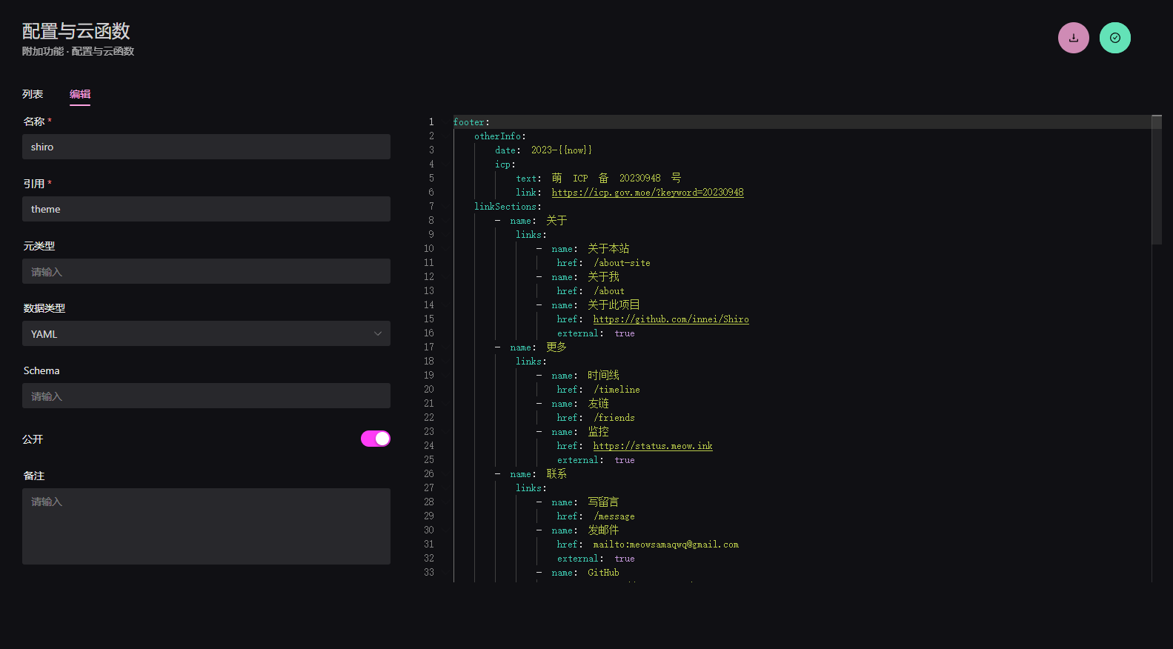Focus the 备注 notes text area
The image size is (1173, 649).
tap(206, 526)
